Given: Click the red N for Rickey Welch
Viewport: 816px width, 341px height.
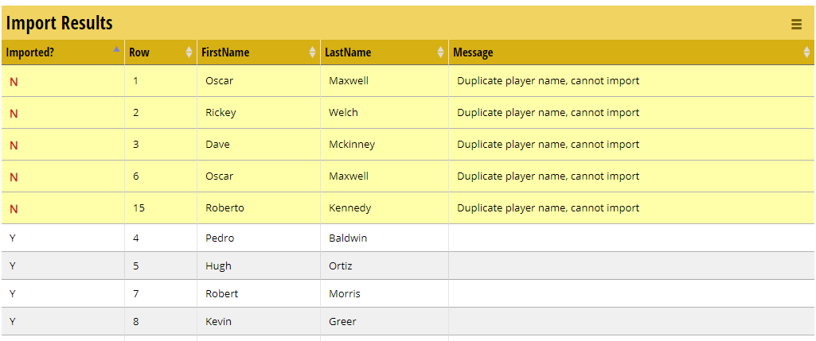Looking at the screenshot, I should [x=14, y=113].
